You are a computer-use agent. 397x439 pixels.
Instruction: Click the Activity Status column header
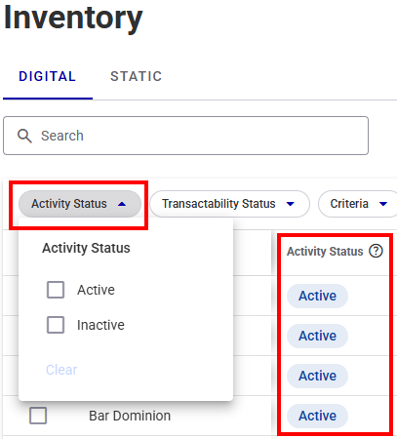325,252
